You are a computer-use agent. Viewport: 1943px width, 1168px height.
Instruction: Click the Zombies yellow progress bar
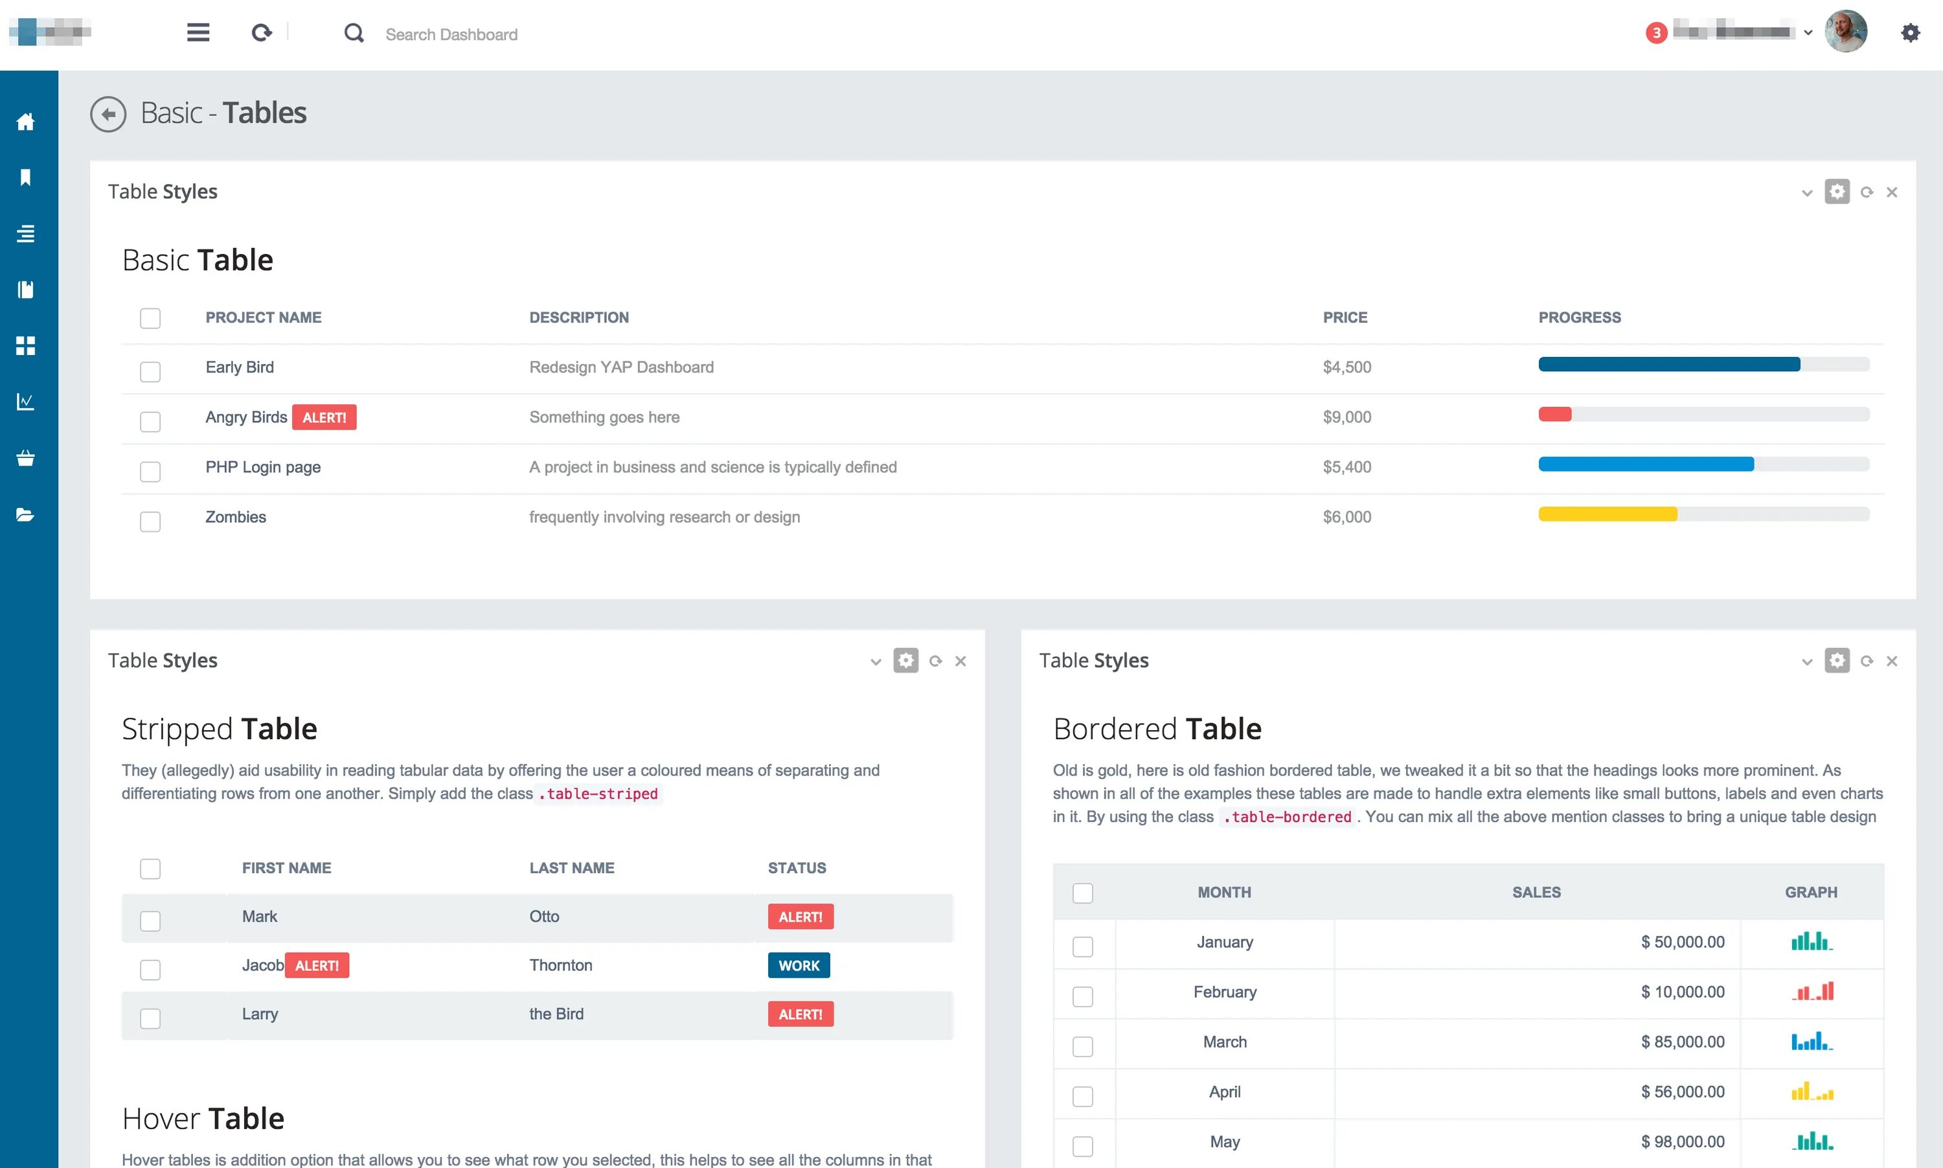1607,515
